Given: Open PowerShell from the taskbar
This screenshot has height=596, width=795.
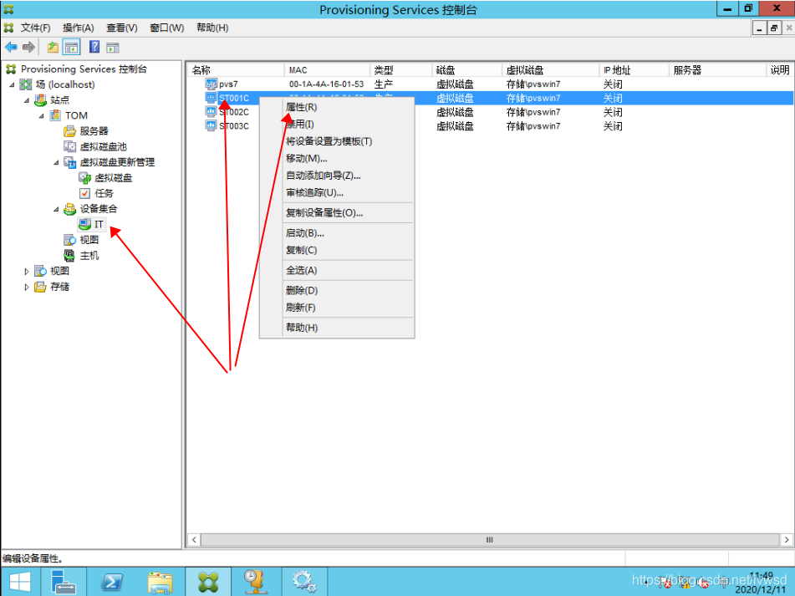Looking at the screenshot, I should tap(112, 582).
